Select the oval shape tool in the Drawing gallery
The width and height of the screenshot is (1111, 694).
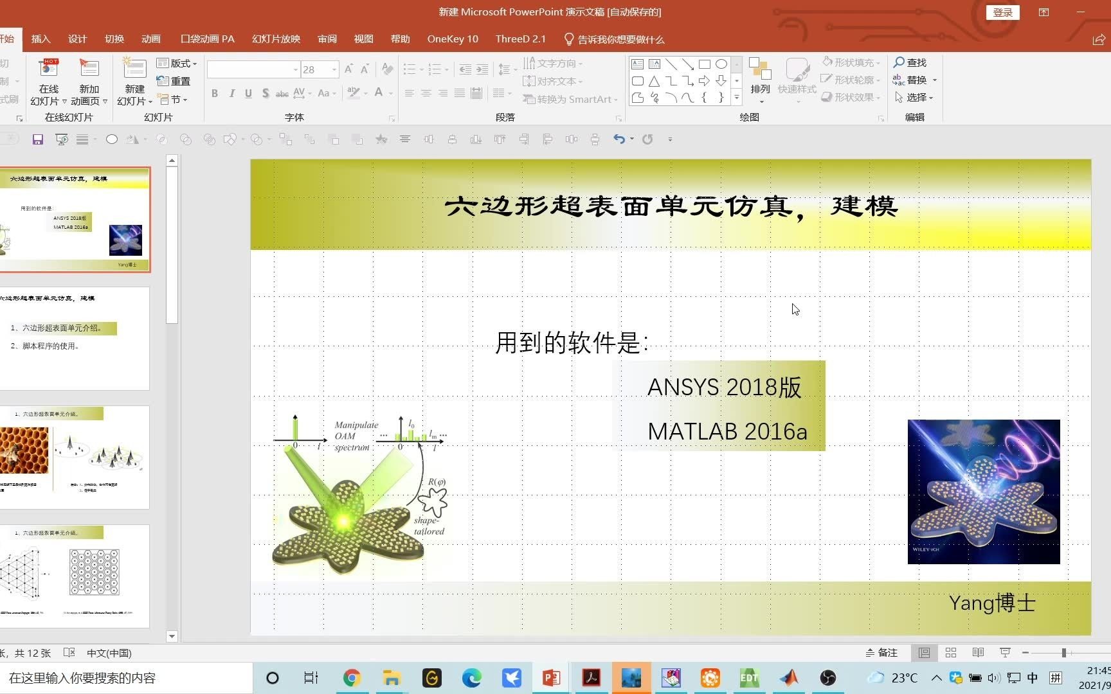click(x=721, y=64)
